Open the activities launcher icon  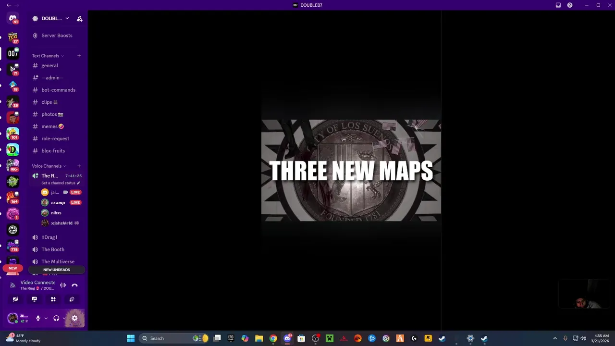point(53,299)
